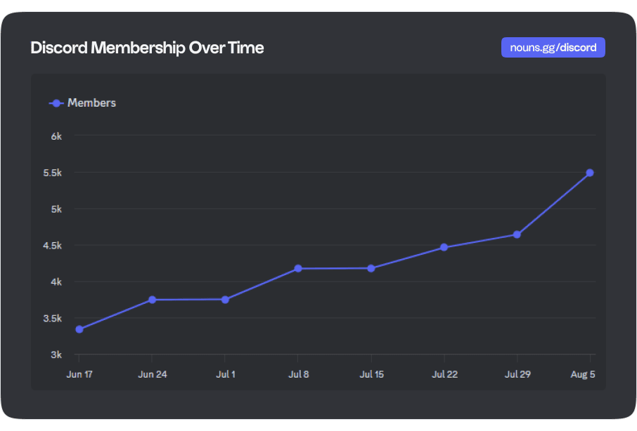This screenshot has height=431, width=637.
Task: Click the 6k y-axis label
Action: point(57,136)
